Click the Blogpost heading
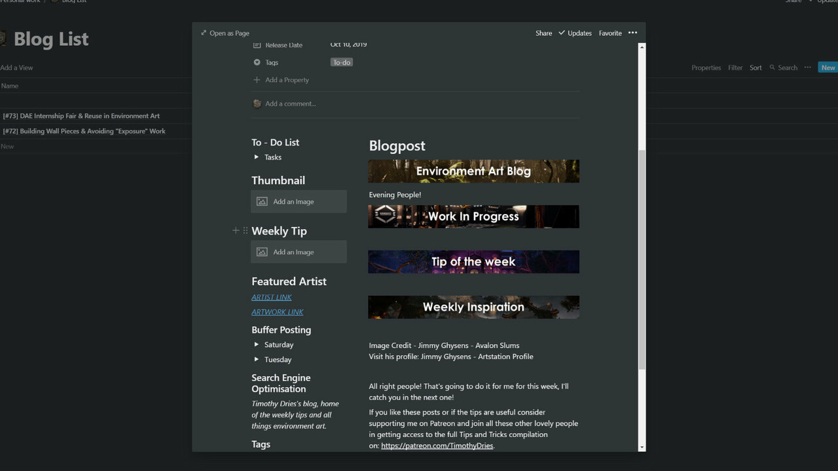The height and width of the screenshot is (471, 838). [x=397, y=146]
